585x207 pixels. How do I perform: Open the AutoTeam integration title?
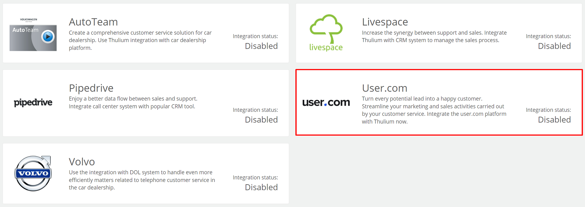[93, 22]
